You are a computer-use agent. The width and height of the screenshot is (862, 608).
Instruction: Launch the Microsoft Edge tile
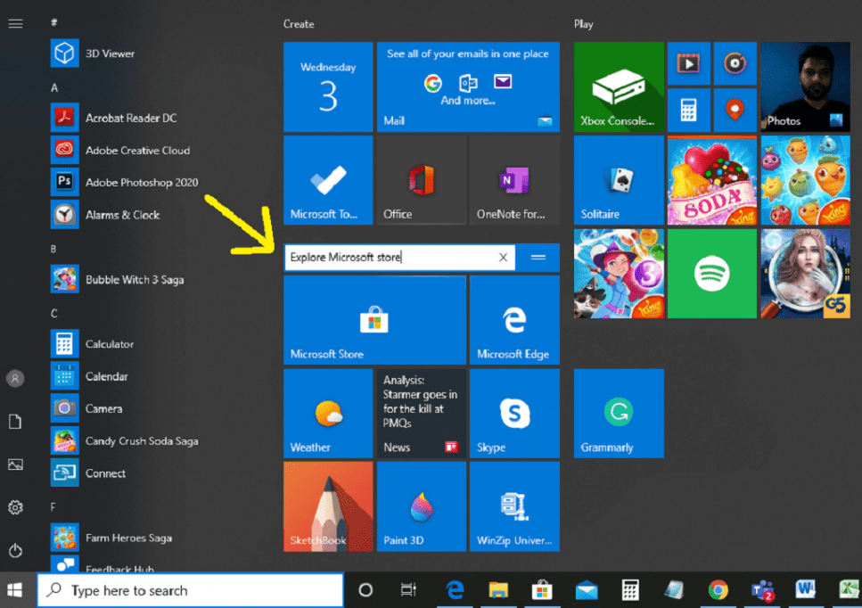click(514, 320)
